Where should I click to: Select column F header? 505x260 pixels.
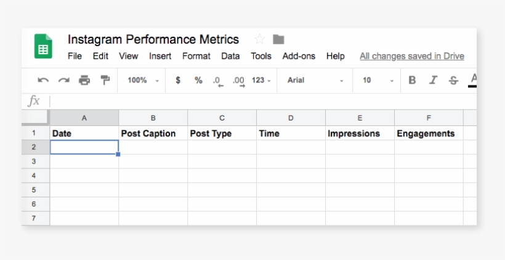click(x=429, y=118)
